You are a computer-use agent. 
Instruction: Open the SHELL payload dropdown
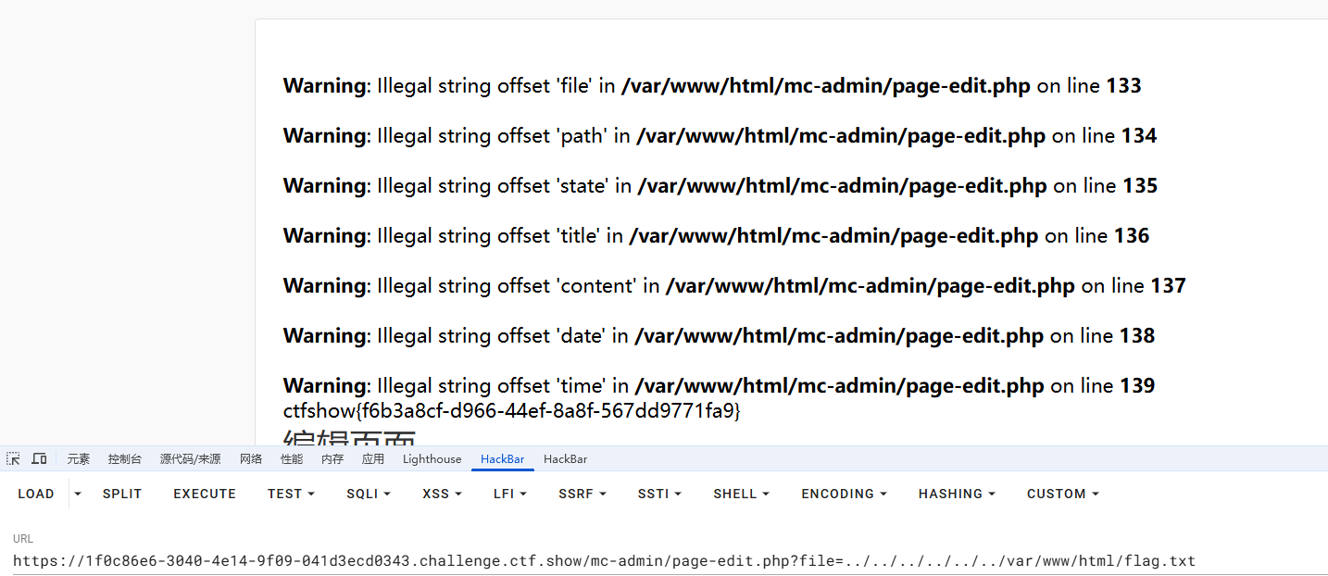click(x=742, y=495)
